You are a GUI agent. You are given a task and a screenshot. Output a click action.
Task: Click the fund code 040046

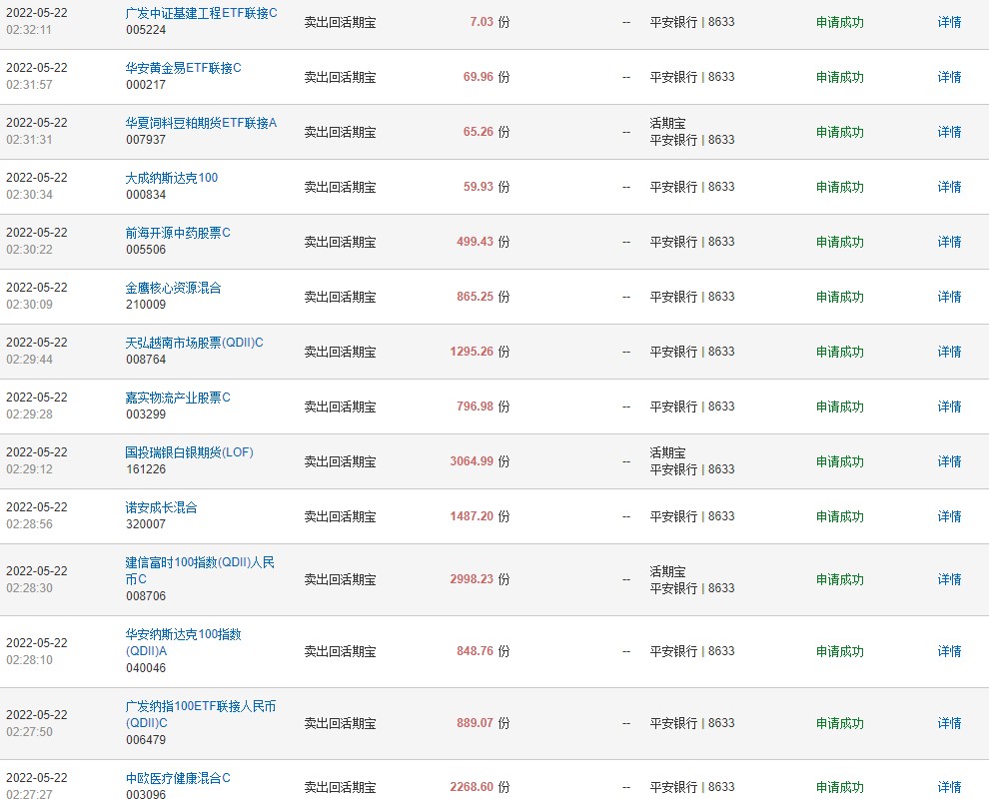point(146,667)
